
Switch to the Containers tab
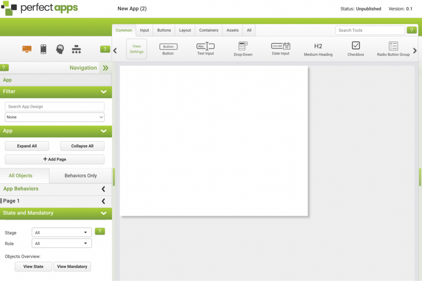(209, 30)
